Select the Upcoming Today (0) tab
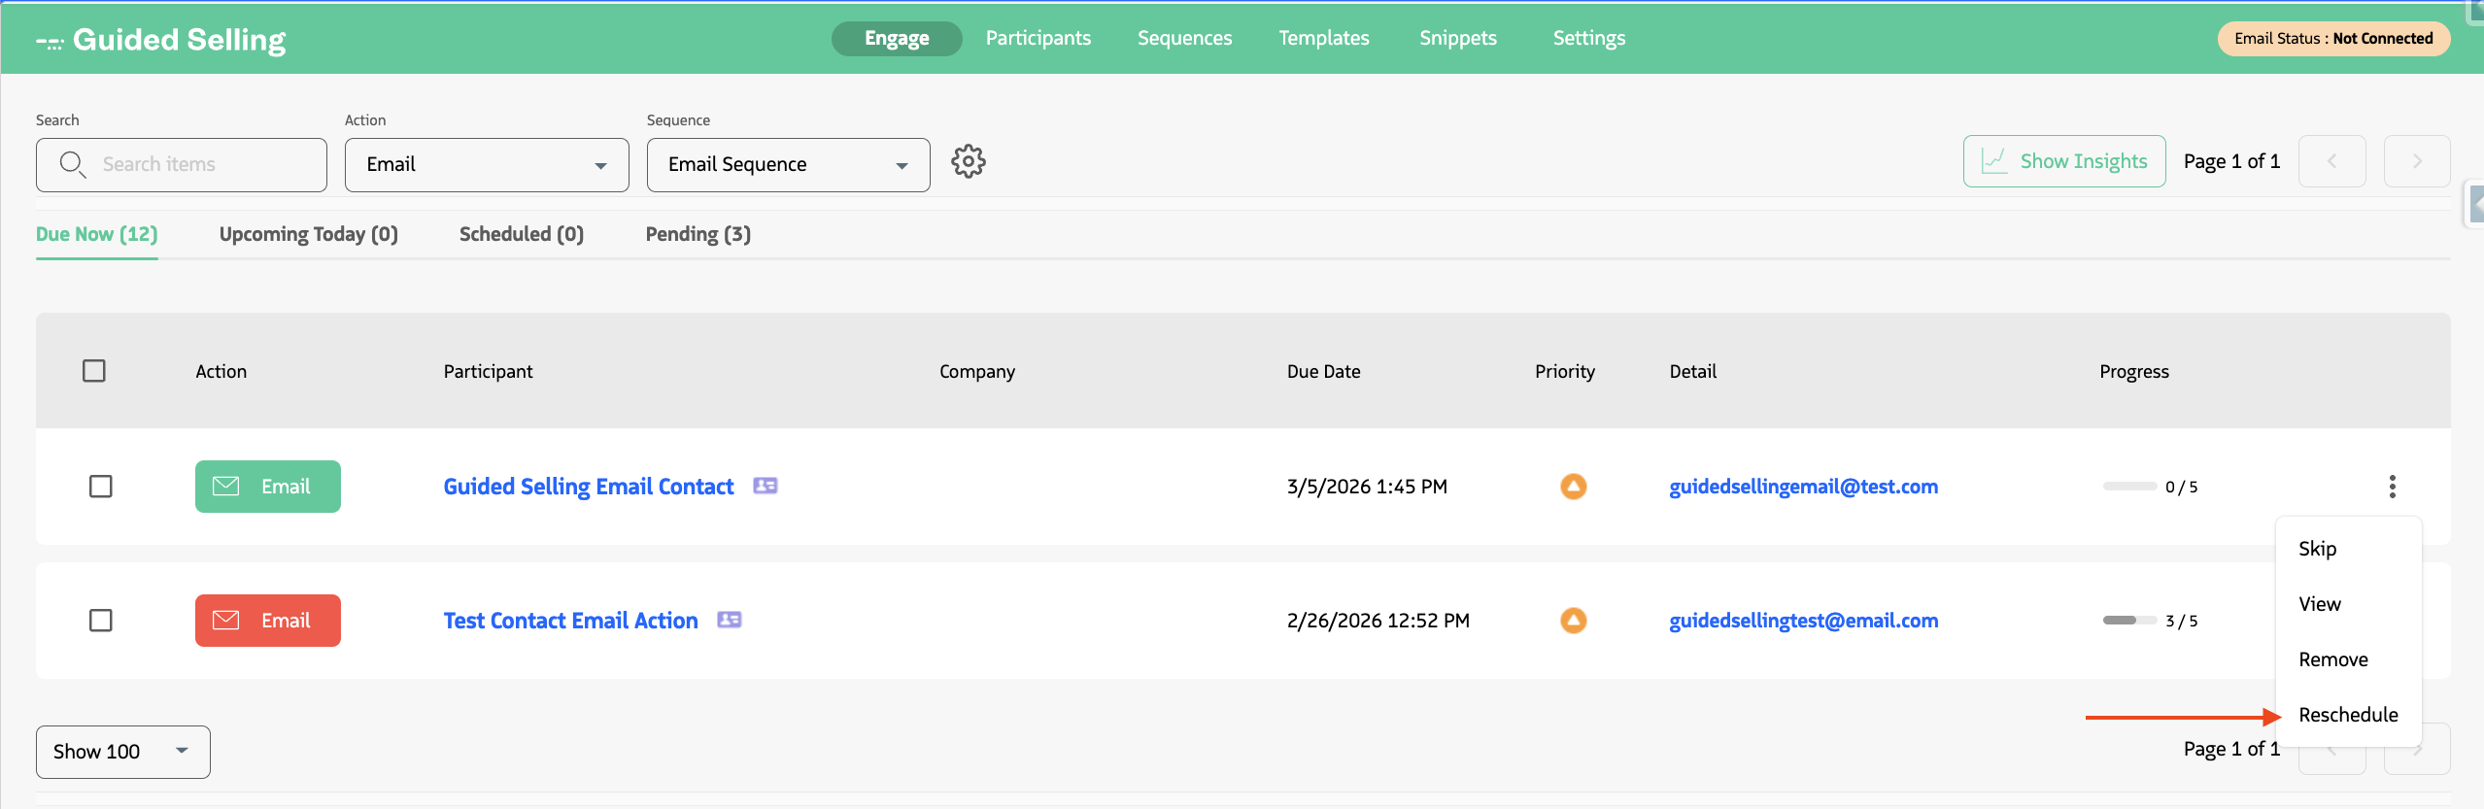The height and width of the screenshot is (809, 2484). [309, 234]
